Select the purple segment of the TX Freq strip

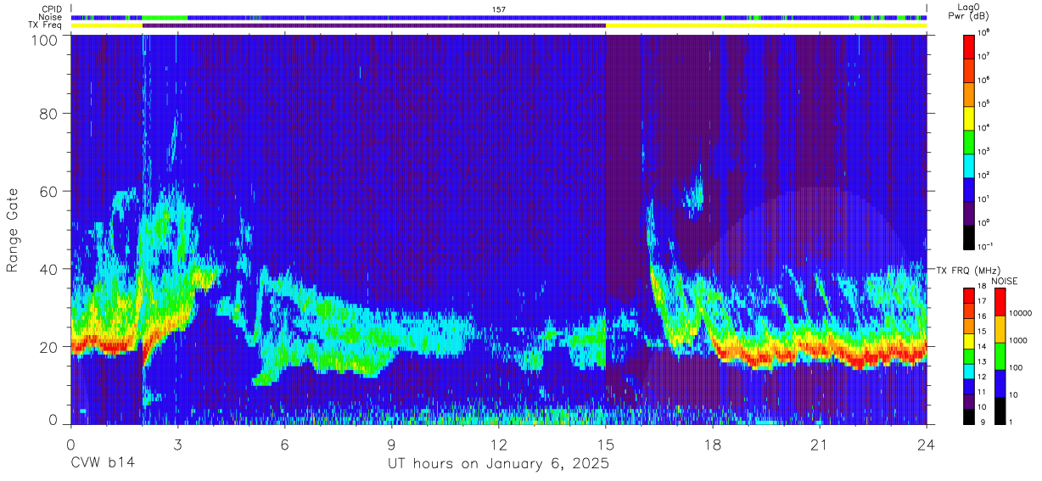[374, 25]
